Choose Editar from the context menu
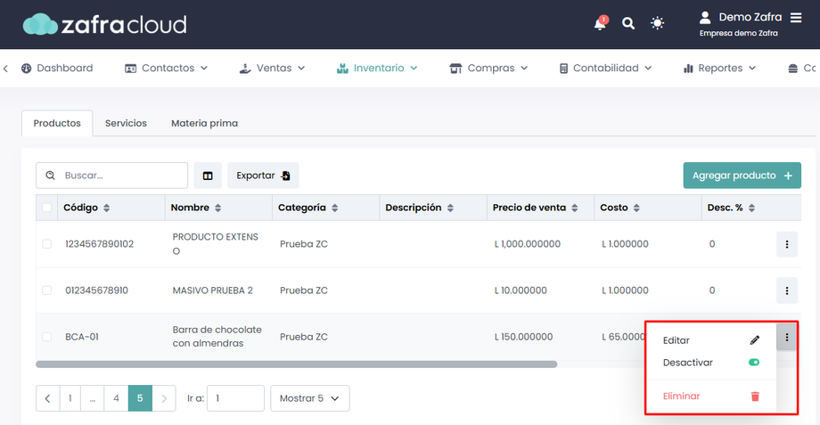The height and width of the screenshot is (425, 820). click(x=710, y=340)
